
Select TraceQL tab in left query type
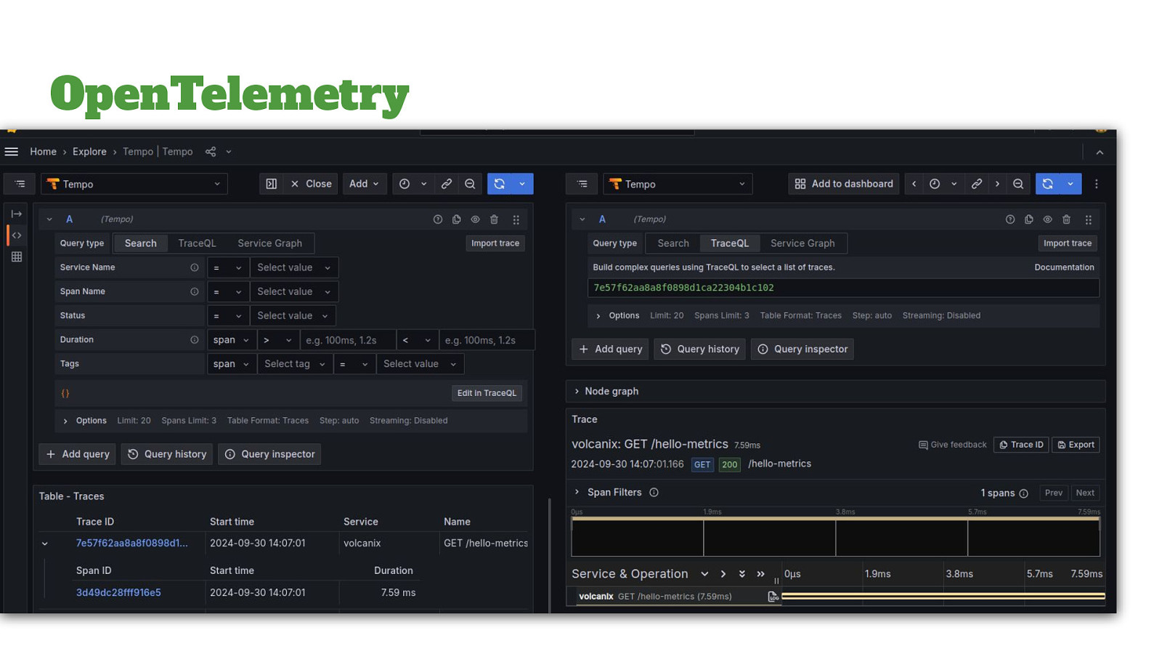pyautogui.click(x=198, y=243)
